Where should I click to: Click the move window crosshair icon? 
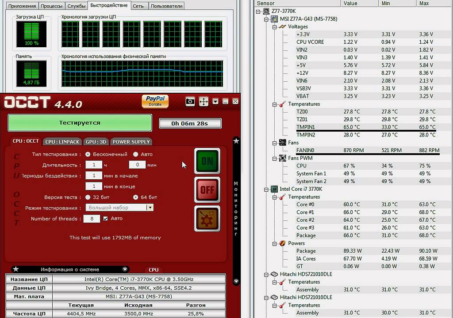(x=203, y=101)
